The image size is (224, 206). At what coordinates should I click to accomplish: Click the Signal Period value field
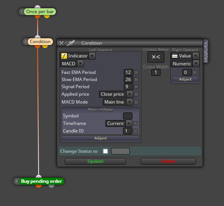point(128,87)
